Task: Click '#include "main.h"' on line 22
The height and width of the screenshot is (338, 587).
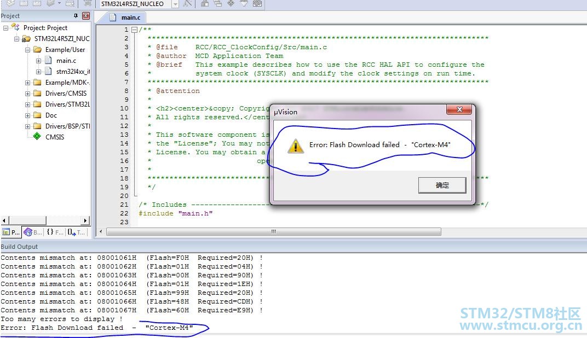Action: 176,213
